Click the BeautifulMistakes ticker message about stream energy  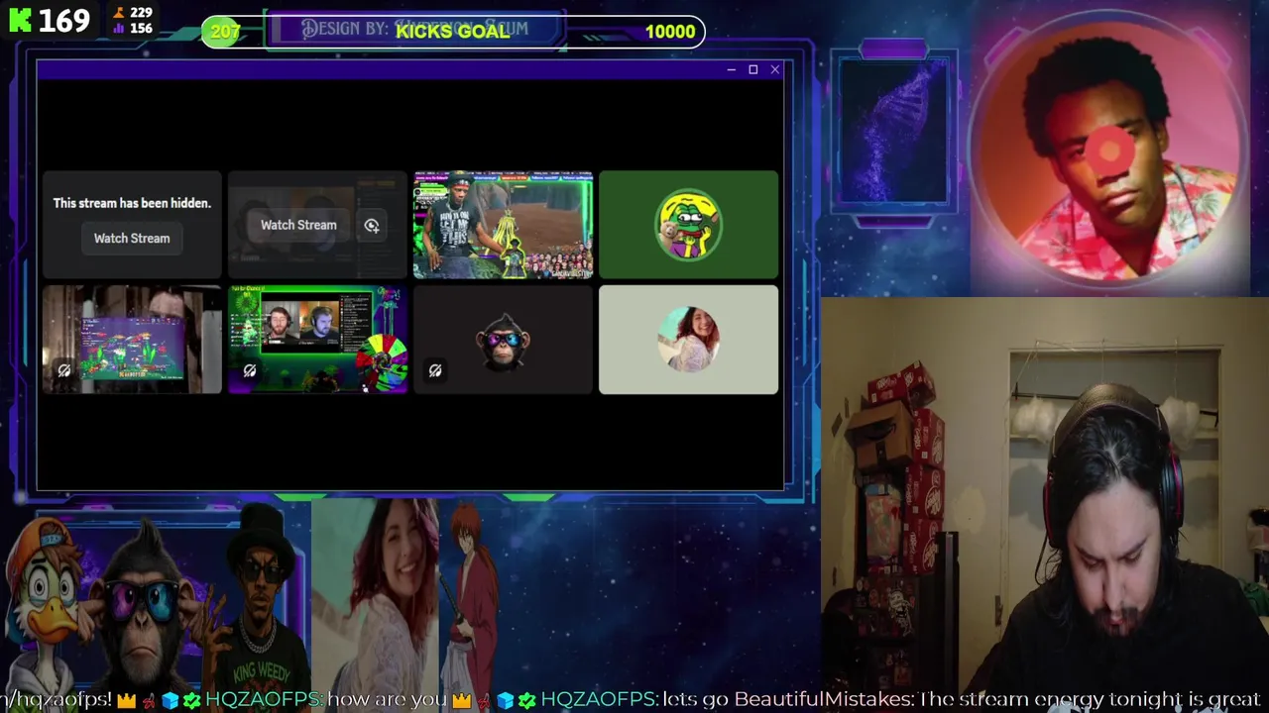click(997, 700)
